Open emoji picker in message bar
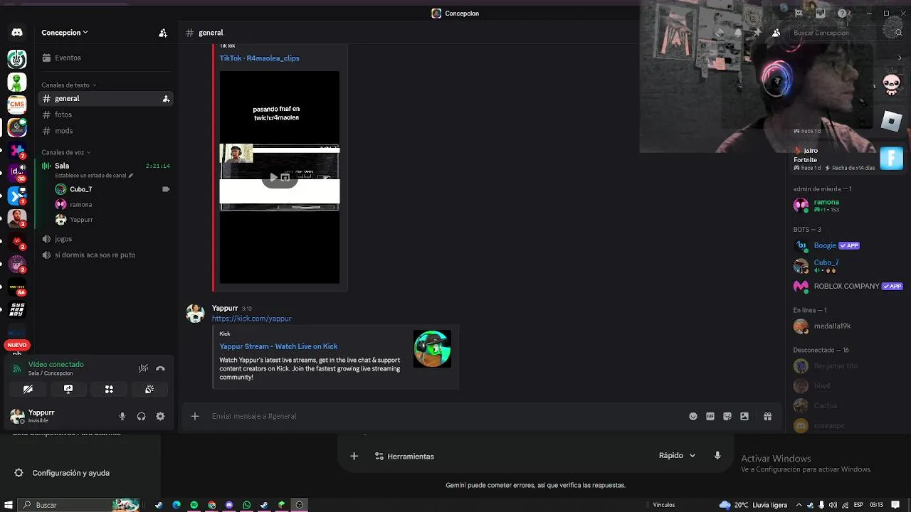This screenshot has width=911, height=512. (693, 417)
